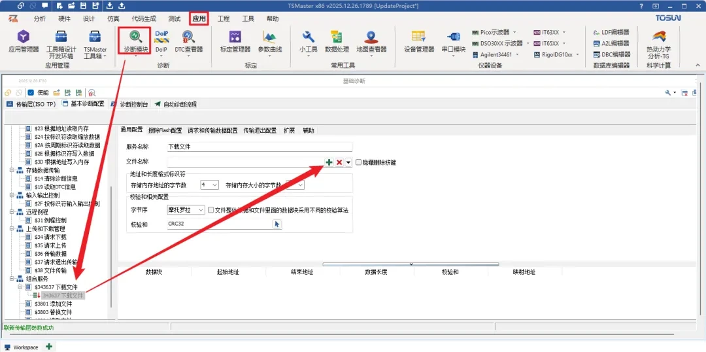
Task: Click the 服务名称 input field
Action: pos(260,147)
